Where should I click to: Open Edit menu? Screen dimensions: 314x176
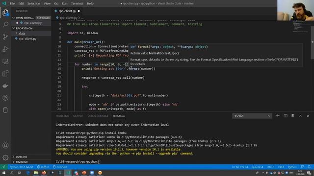21,3
